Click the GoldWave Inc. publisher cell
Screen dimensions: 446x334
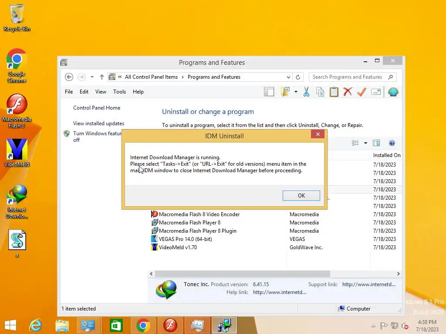306,247
